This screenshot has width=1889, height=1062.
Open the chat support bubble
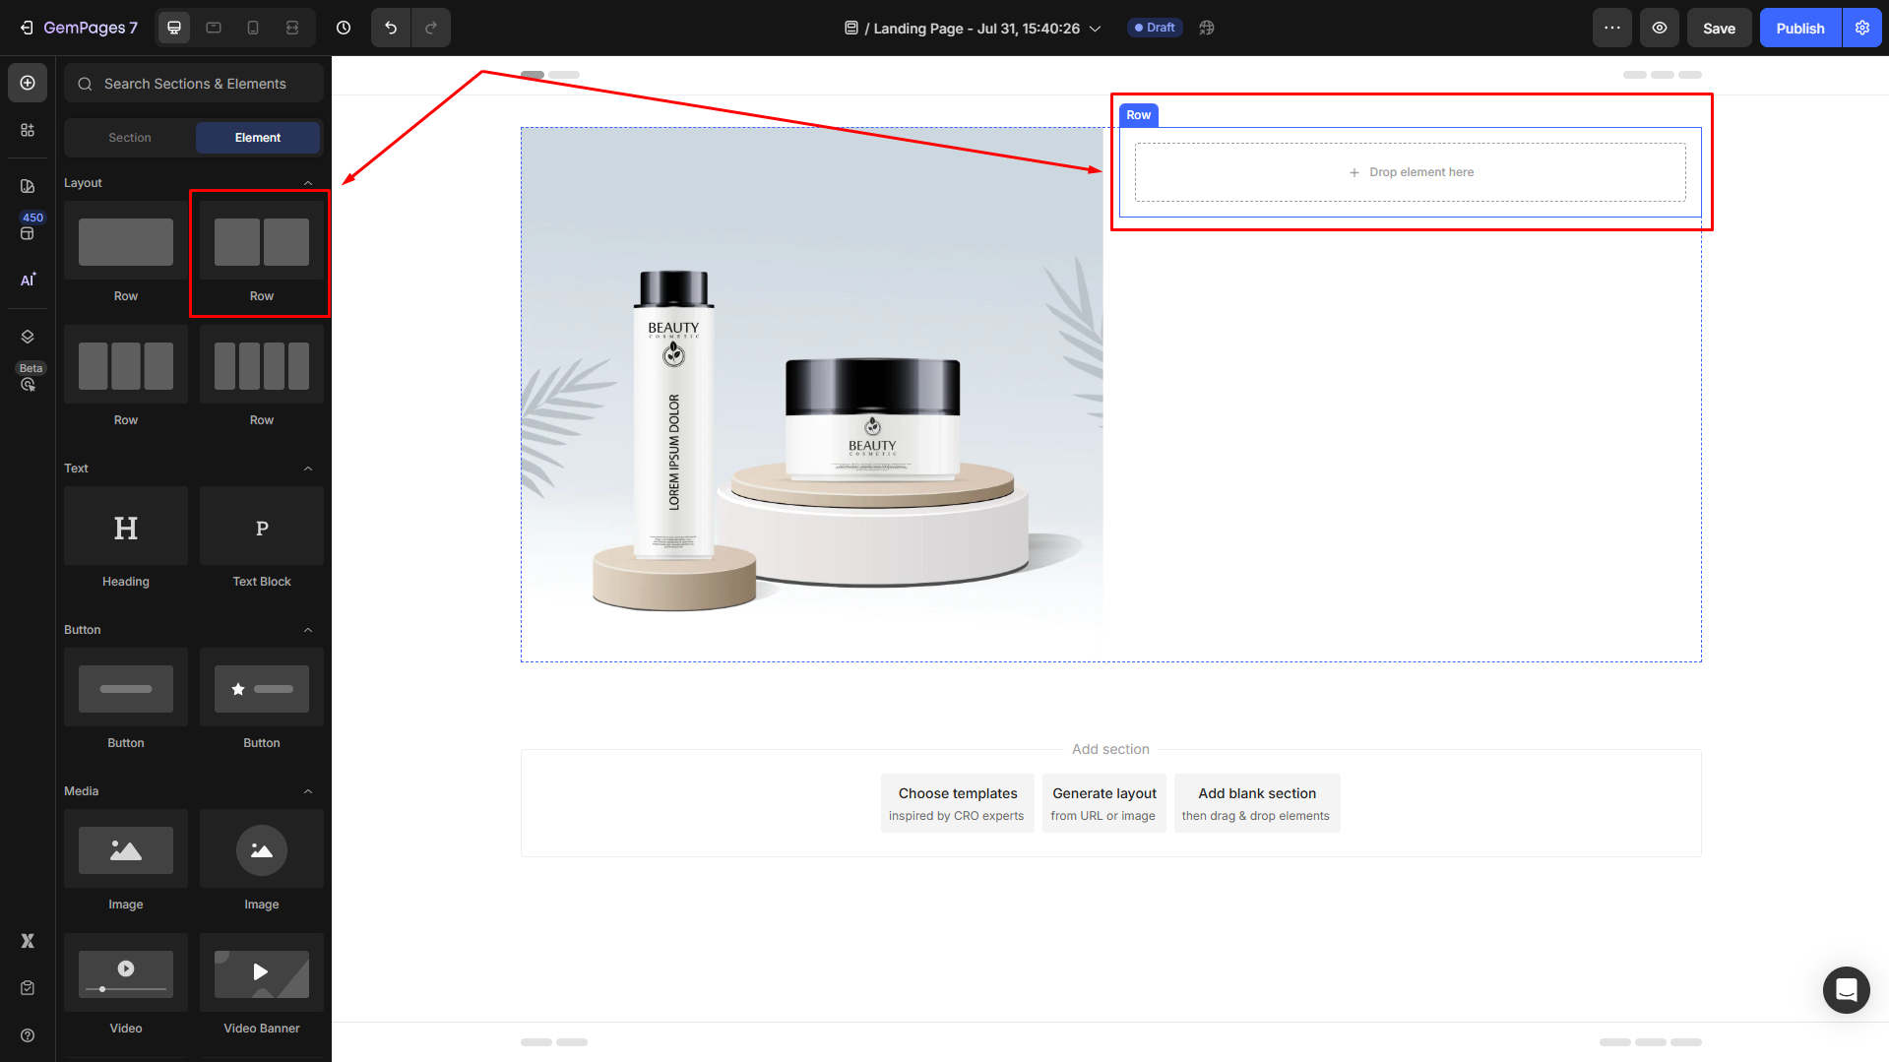[x=1846, y=989]
